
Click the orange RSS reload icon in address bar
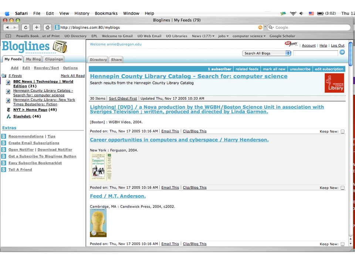coord(260,27)
